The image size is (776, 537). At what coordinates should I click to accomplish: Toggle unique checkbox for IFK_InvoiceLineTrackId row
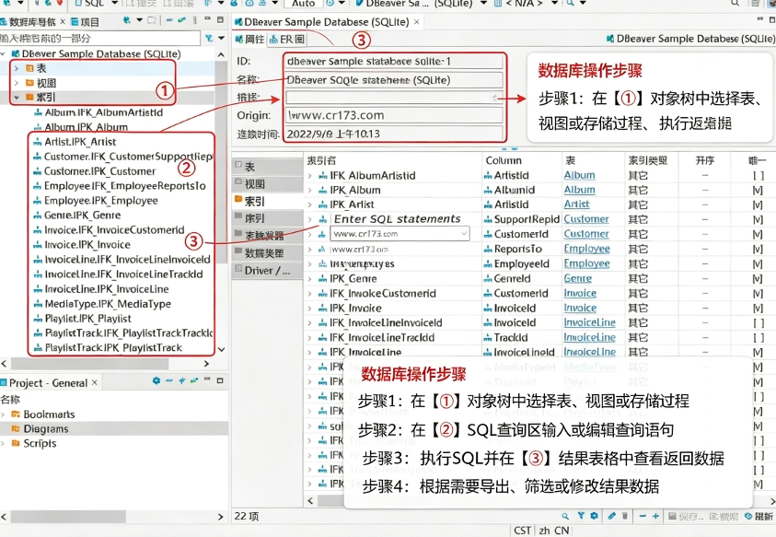point(759,338)
